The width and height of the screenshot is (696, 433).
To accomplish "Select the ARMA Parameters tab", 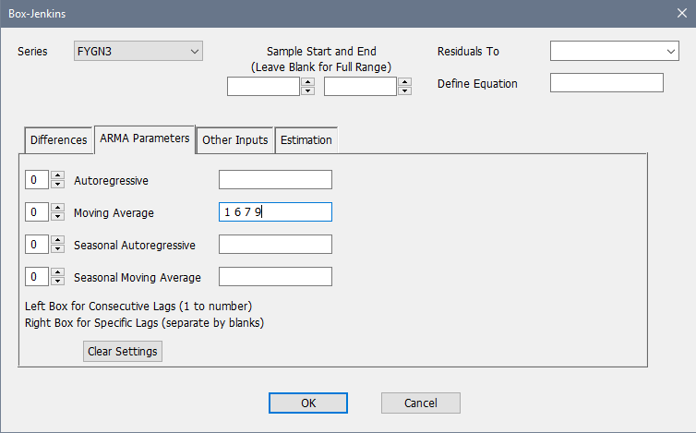I will pos(143,138).
